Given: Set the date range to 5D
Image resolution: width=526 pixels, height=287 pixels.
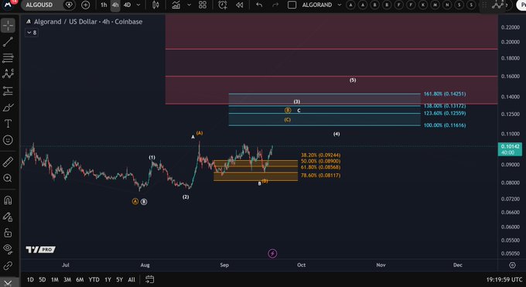Looking at the screenshot, I should click(x=43, y=279).
